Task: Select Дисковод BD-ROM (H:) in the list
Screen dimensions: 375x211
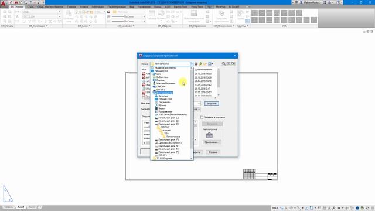Action: (170, 143)
